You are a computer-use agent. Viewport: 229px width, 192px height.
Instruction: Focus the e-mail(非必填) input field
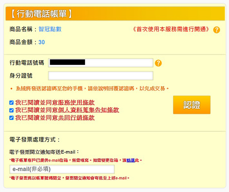click(62, 169)
